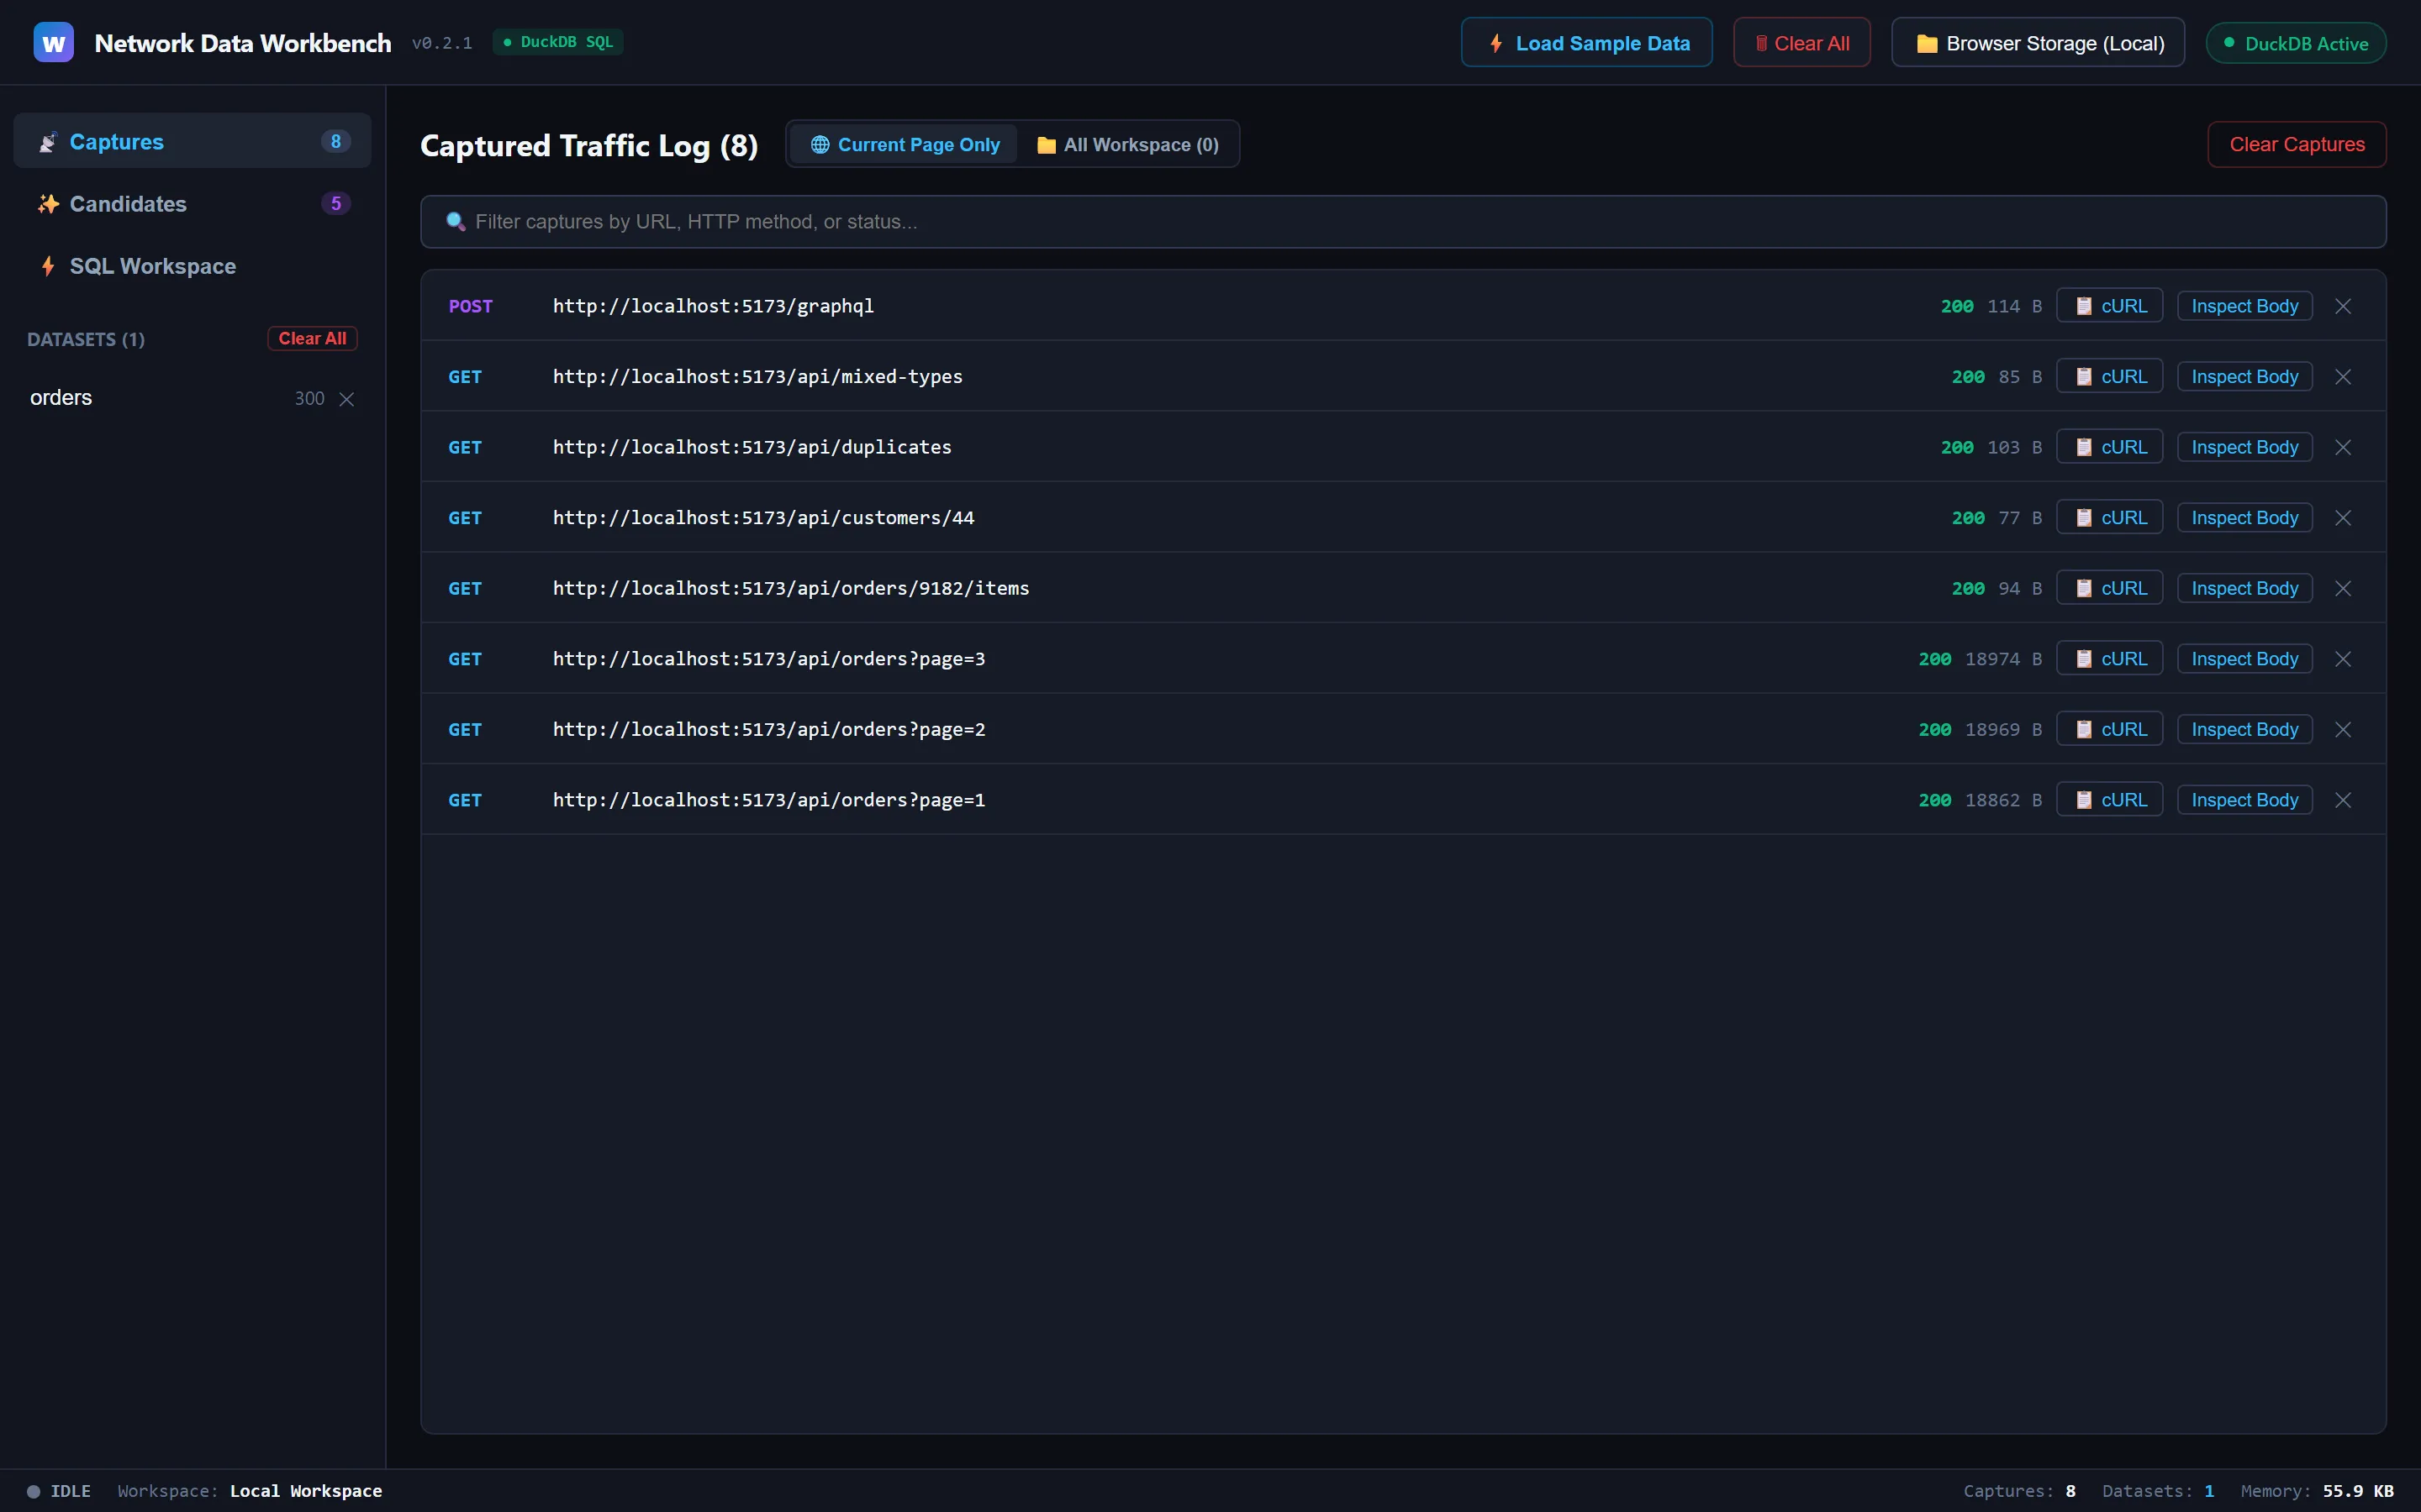Copy cURL for orders/9182/items request

[x=2110, y=588]
